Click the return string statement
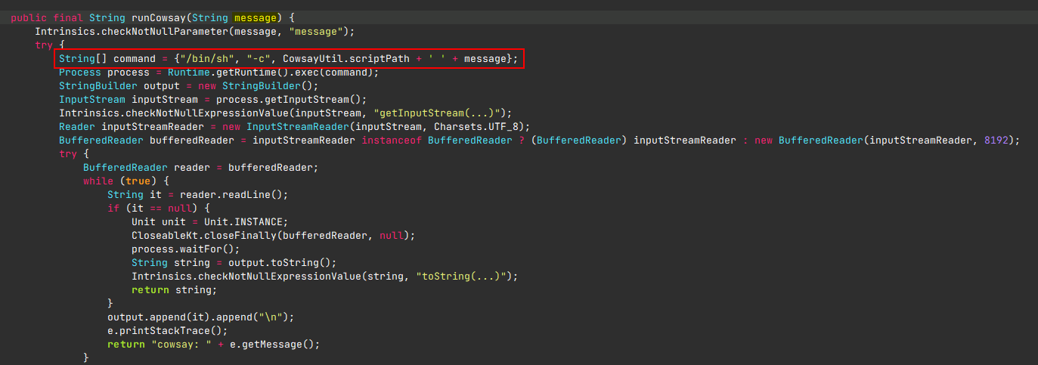Viewport: 1038px width, 365px height. pyautogui.click(x=174, y=290)
